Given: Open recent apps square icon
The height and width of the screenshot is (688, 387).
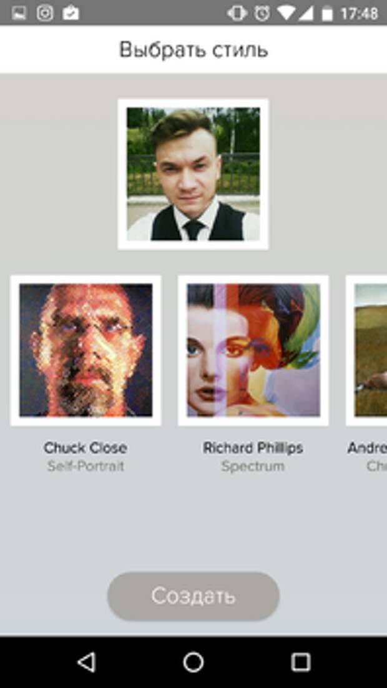Looking at the screenshot, I should click(301, 662).
